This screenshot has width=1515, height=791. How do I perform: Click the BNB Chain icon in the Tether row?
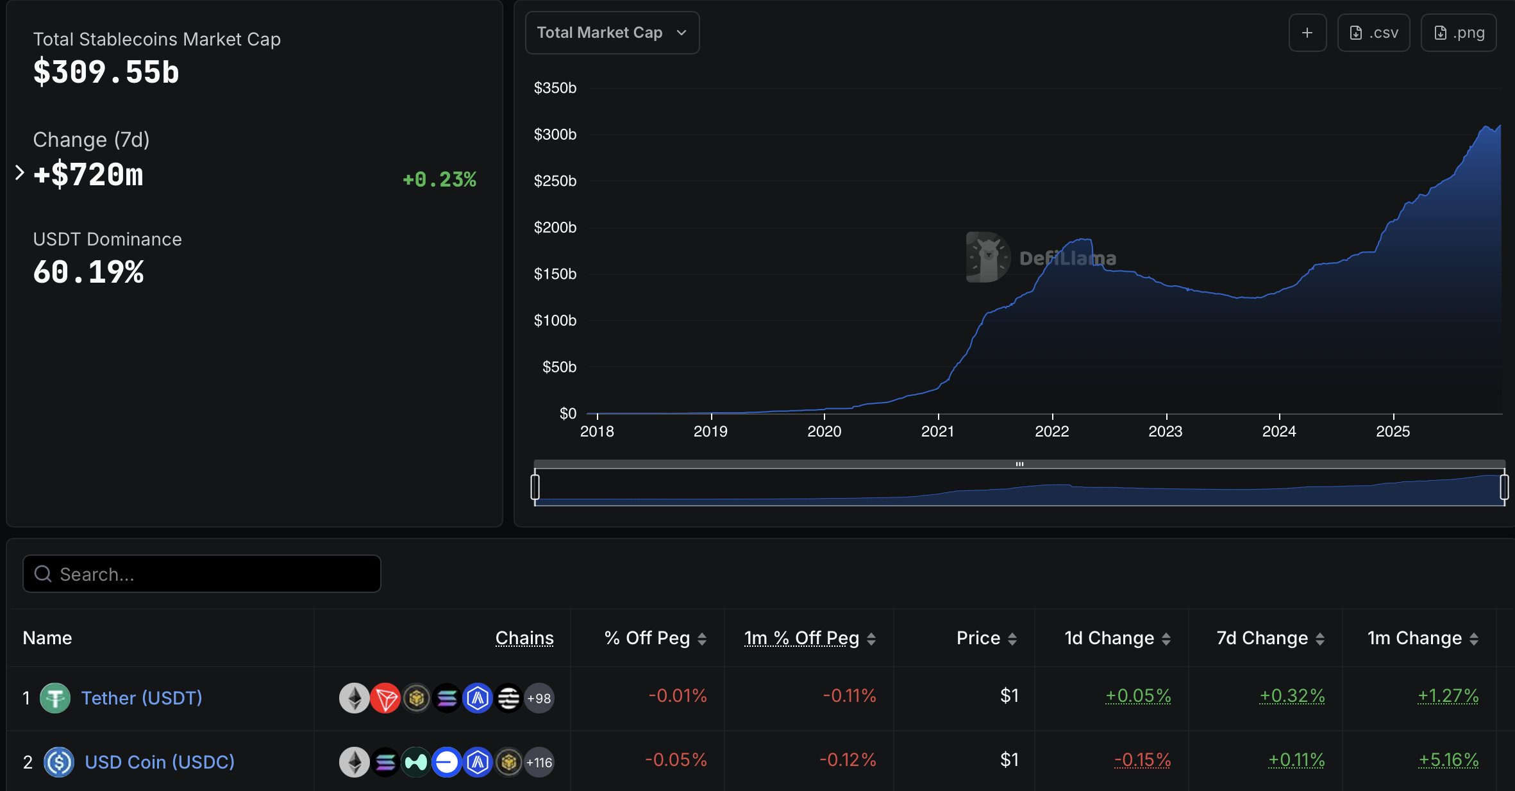pos(416,698)
